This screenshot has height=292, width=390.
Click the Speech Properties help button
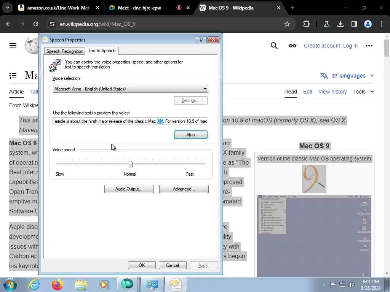(201, 40)
